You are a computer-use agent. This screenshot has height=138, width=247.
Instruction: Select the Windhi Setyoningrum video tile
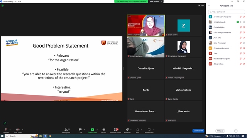coord(184,68)
